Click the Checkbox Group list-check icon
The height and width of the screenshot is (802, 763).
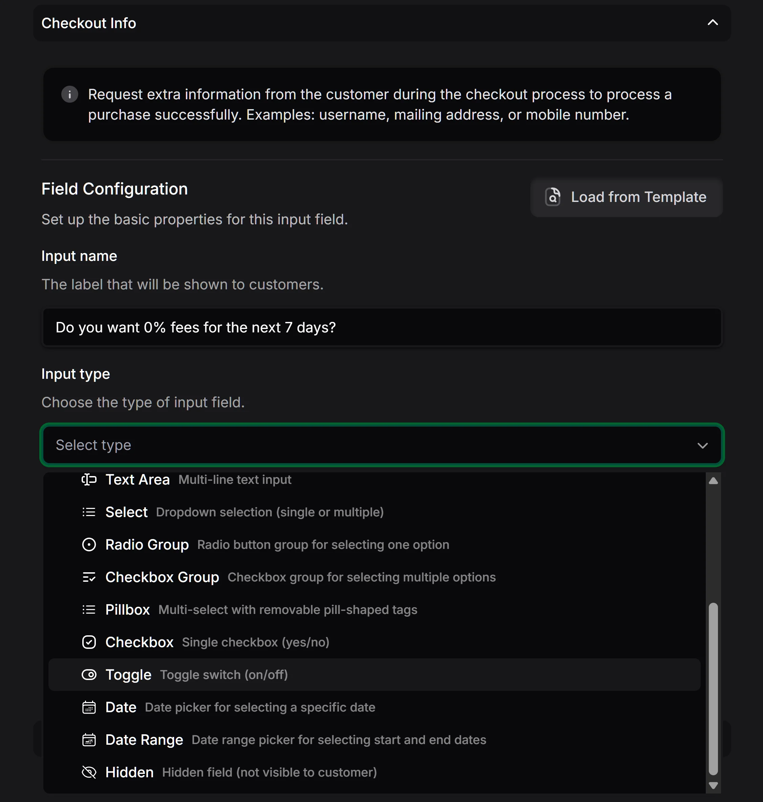point(89,577)
